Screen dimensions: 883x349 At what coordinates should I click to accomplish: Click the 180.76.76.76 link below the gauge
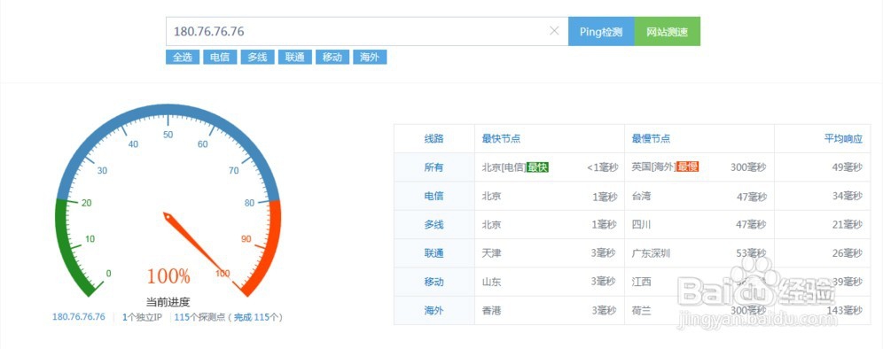pos(79,317)
